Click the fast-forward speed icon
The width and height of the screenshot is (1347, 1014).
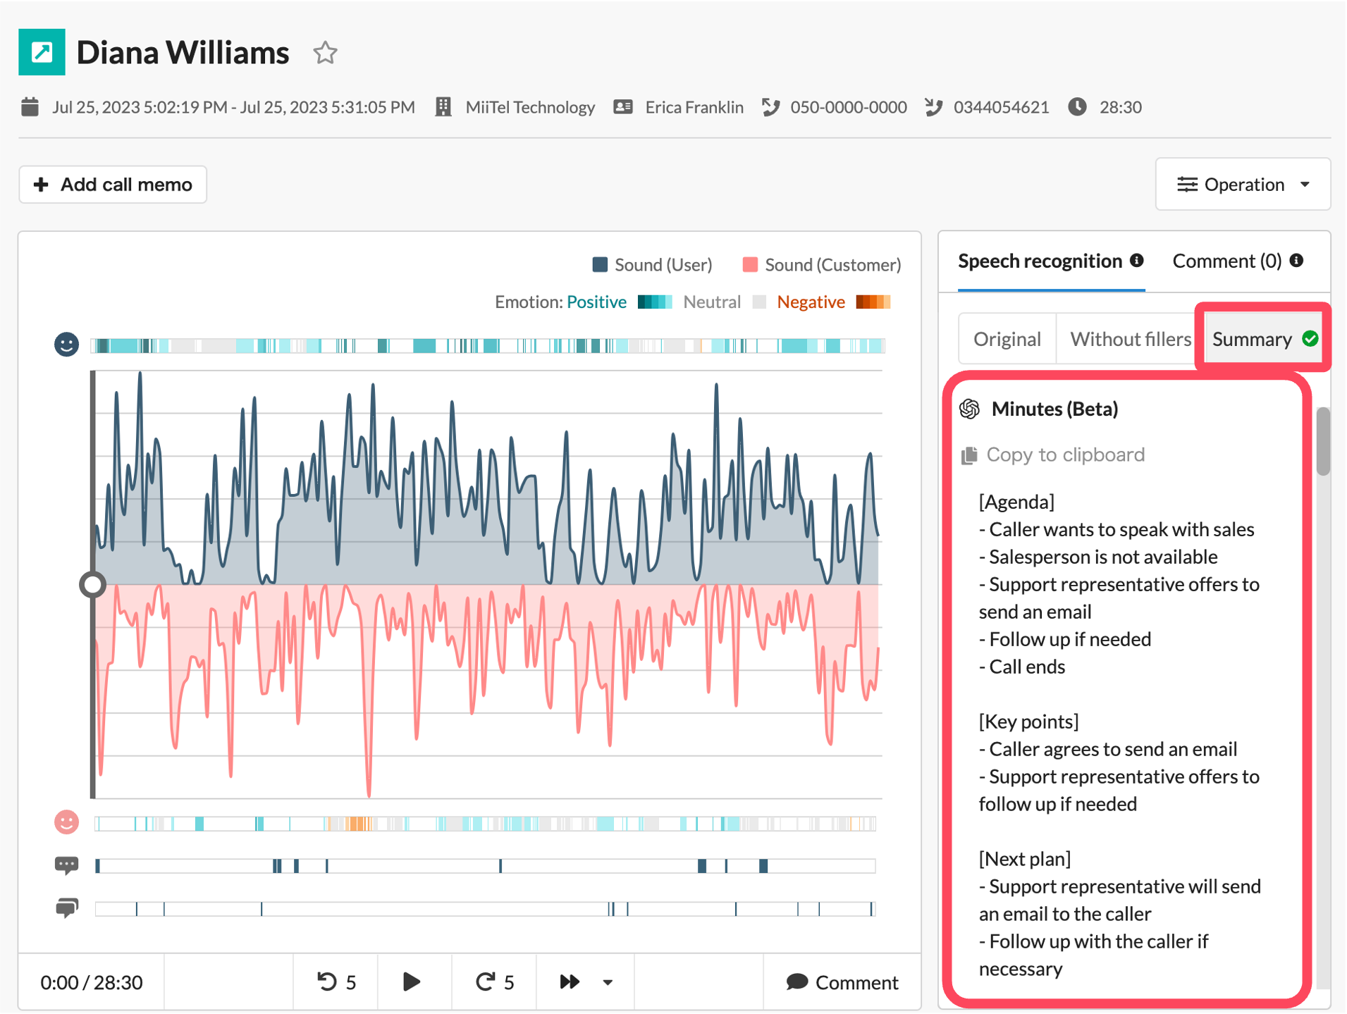coord(570,982)
